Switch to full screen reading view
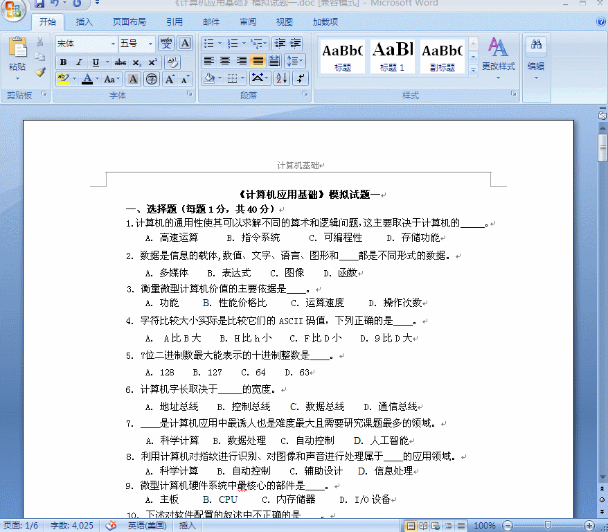 (423, 526)
